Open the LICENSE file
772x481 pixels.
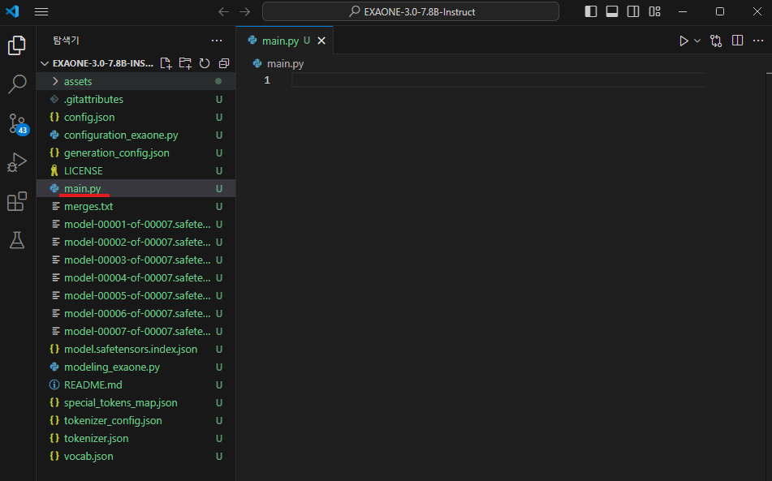pos(136,170)
